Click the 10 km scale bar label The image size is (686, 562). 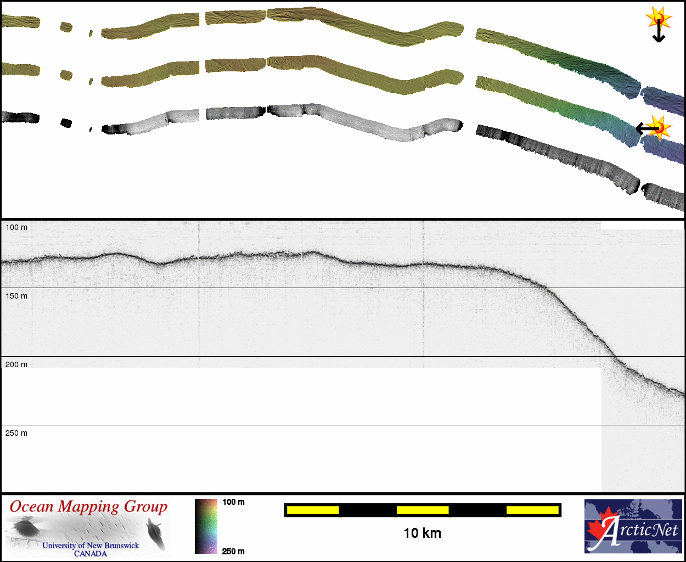(x=422, y=533)
